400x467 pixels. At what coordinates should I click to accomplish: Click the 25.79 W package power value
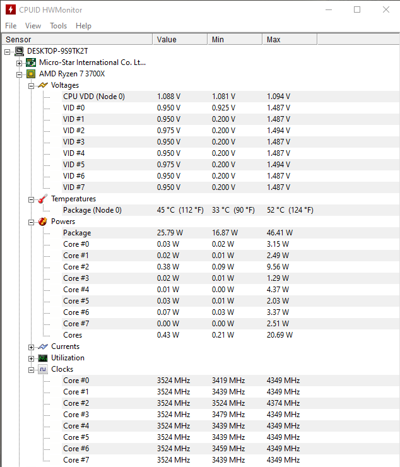[x=170, y=233]
